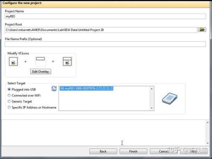Click into the Project Name field

coord(105,16)
